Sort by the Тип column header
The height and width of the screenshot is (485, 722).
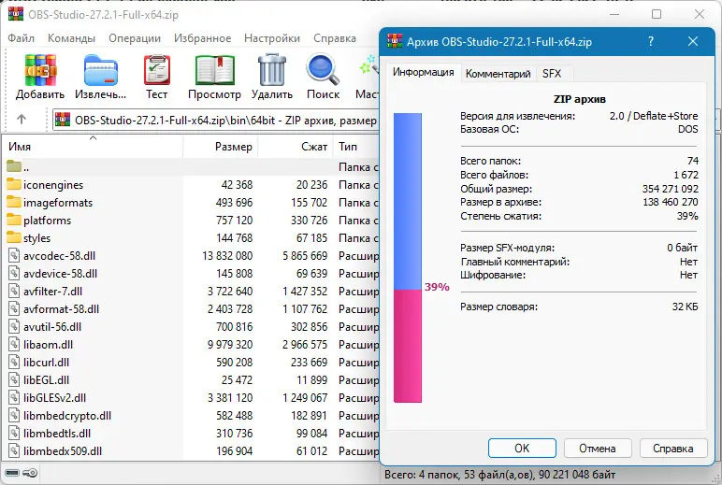[x=356, y=147]
